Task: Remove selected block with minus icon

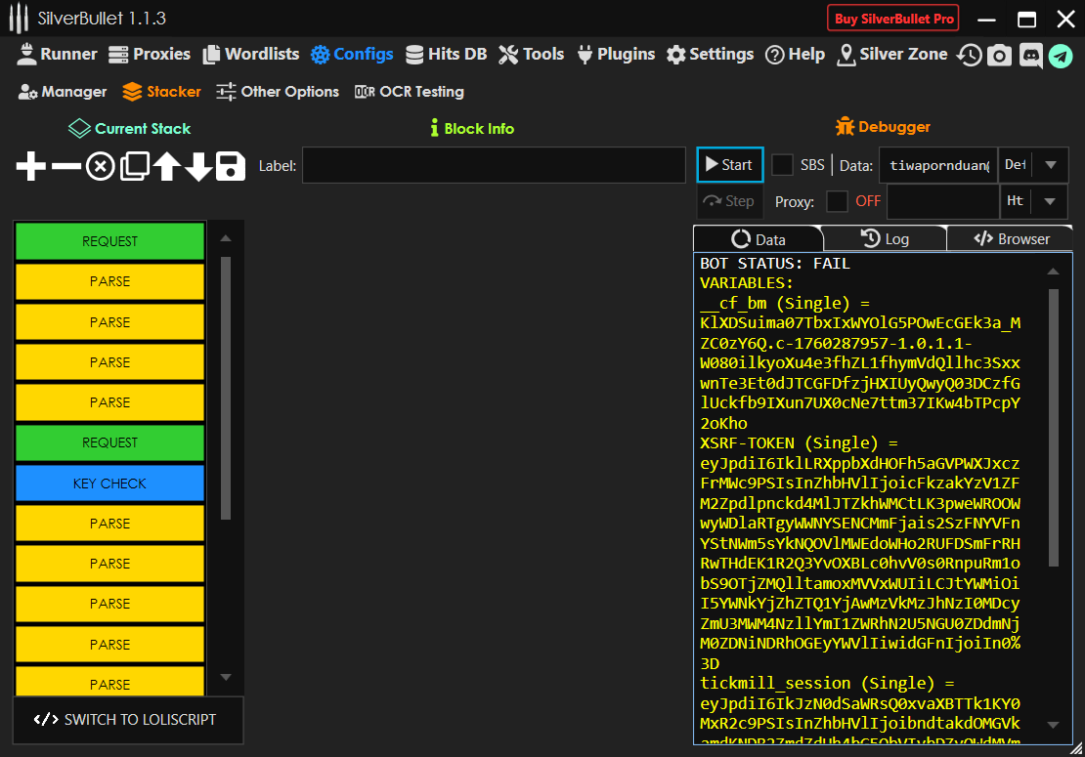Action: point(65,167)
